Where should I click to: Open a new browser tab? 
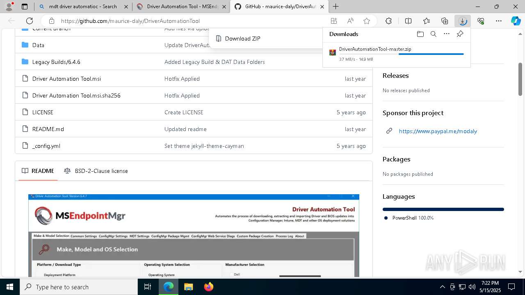pos(336,7)
